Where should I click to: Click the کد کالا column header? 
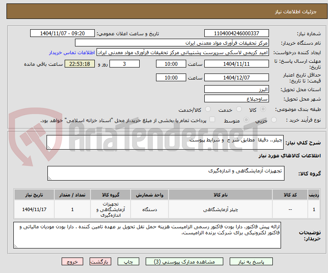click(x=290, y=195)
